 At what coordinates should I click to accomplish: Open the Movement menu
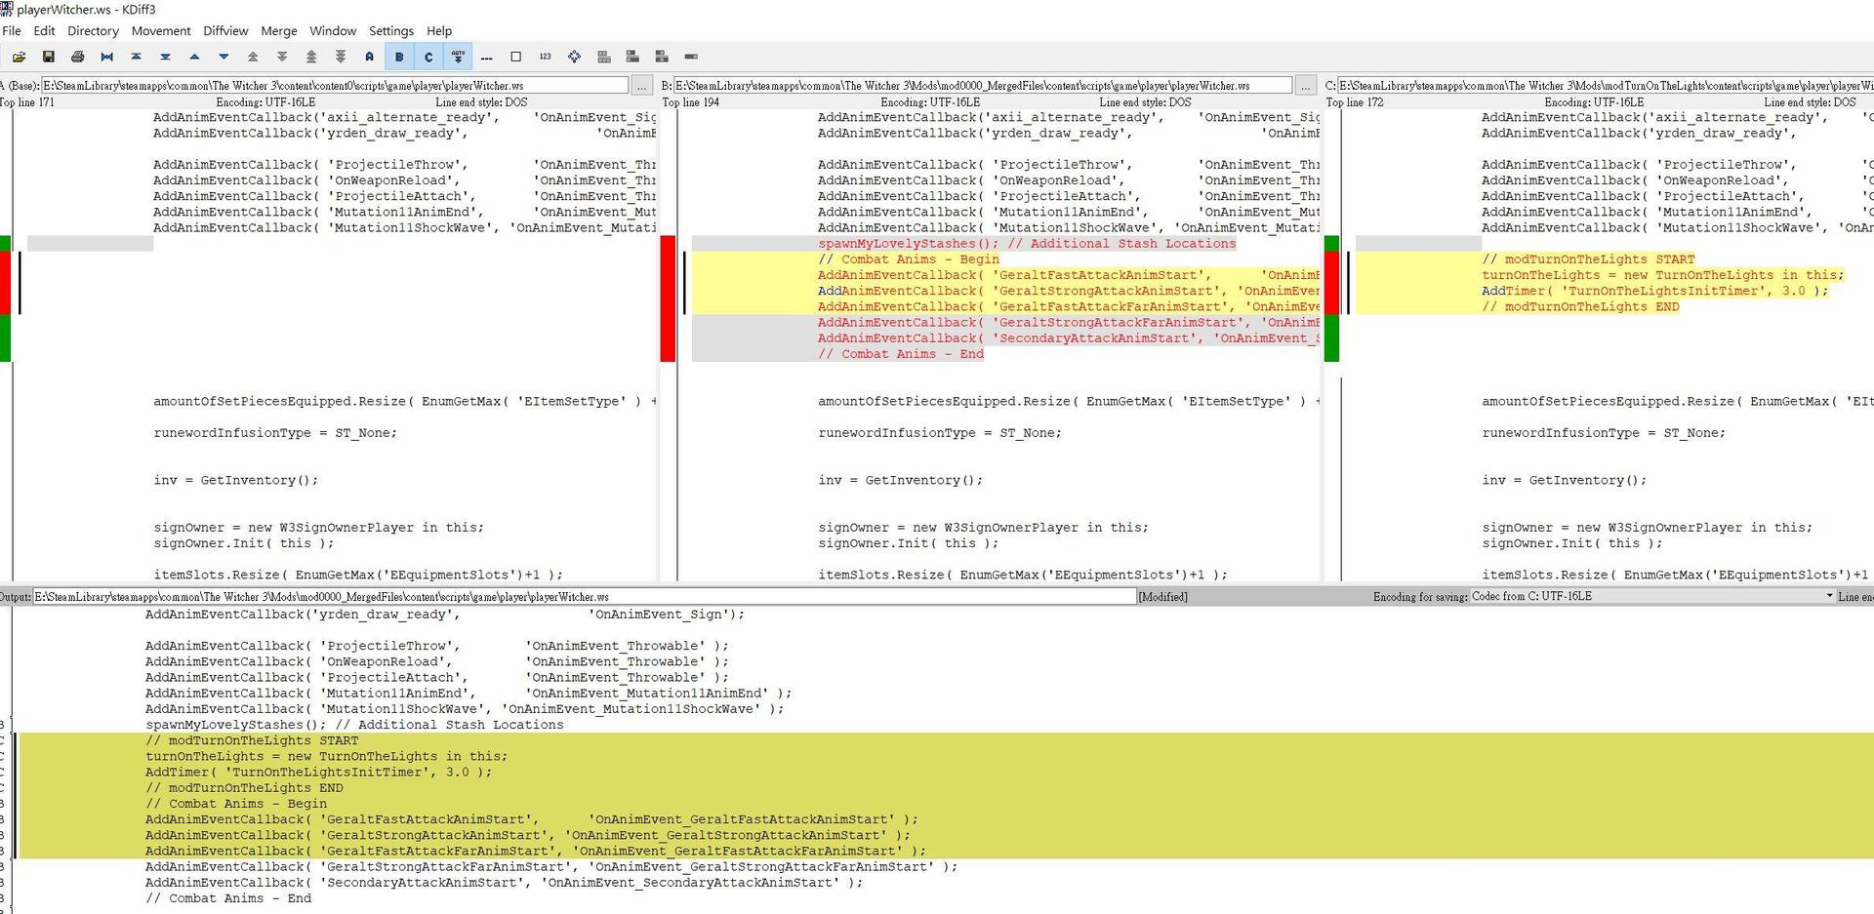(161, 31)
